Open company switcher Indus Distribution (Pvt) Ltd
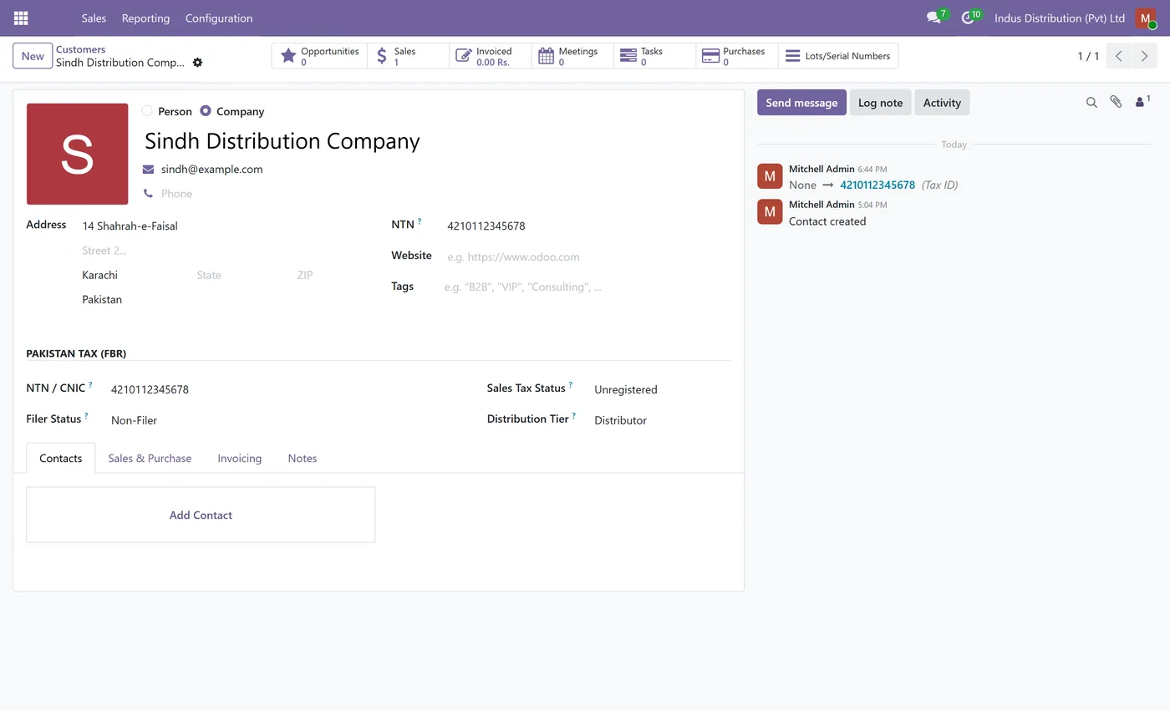Viewport: 1170px width, 711px height. [x=1059, y=18]
